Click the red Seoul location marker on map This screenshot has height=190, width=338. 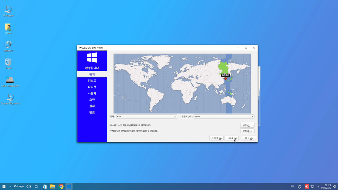click(x=225, y=78)
